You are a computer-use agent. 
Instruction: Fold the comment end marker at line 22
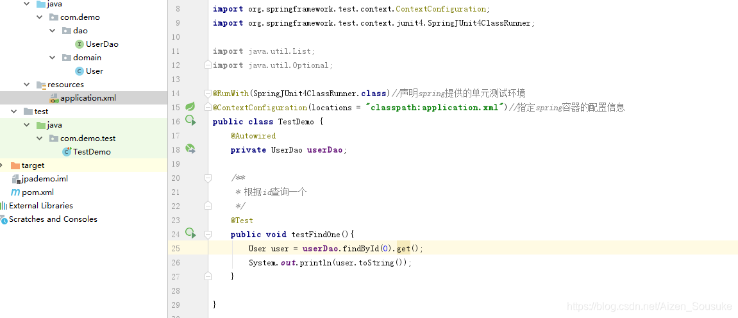[208, 206]
